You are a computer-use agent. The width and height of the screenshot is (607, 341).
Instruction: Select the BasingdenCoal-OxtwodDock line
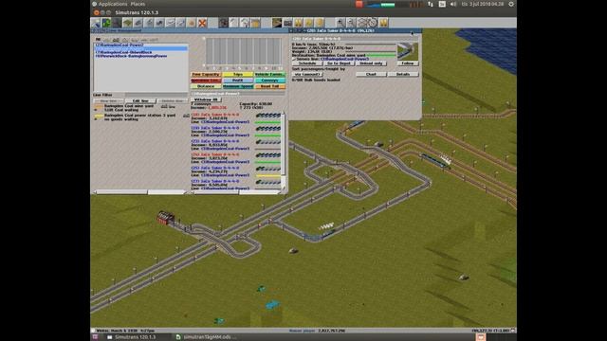124,52
